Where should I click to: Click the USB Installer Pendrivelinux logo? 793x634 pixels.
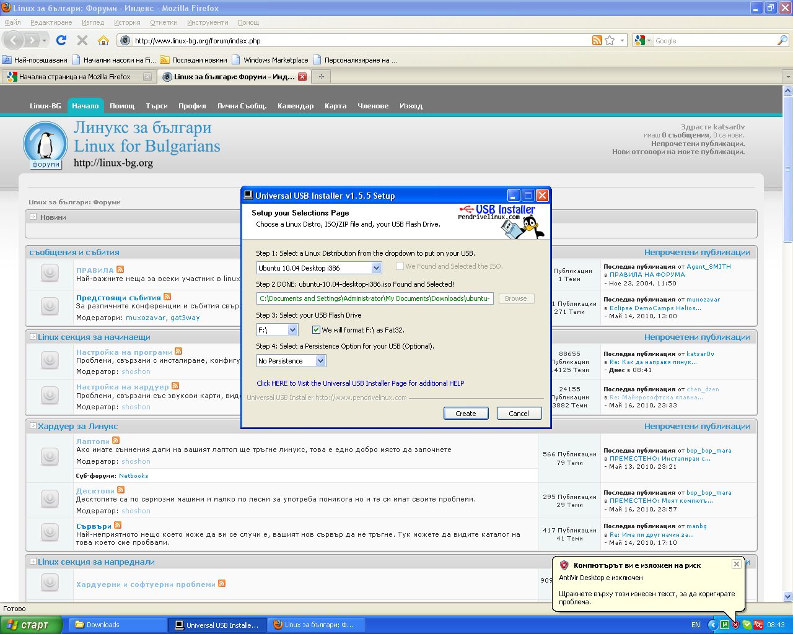[x=501, y=220]
